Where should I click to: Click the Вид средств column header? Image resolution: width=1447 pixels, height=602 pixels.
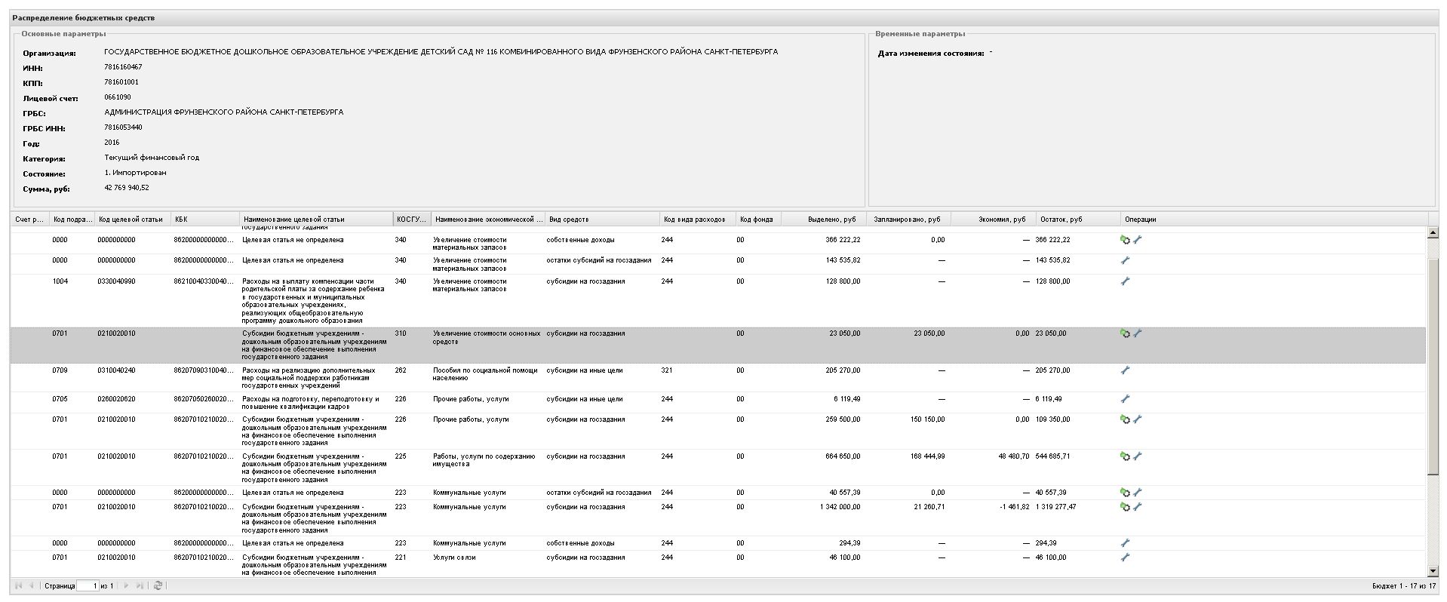click(x=602, y=220)
